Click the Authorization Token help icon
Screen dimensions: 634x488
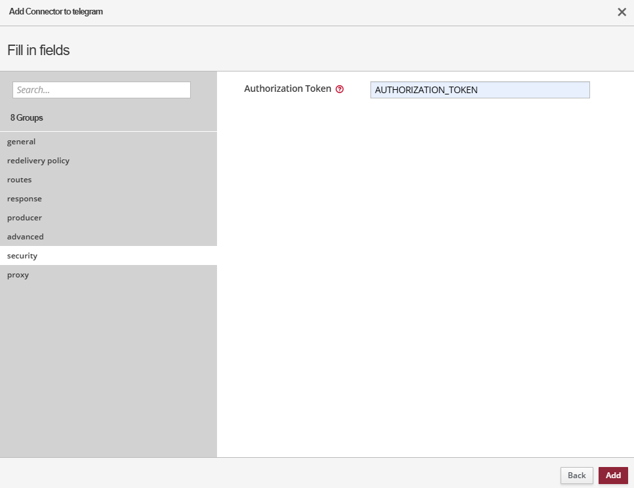pos(340,89)
